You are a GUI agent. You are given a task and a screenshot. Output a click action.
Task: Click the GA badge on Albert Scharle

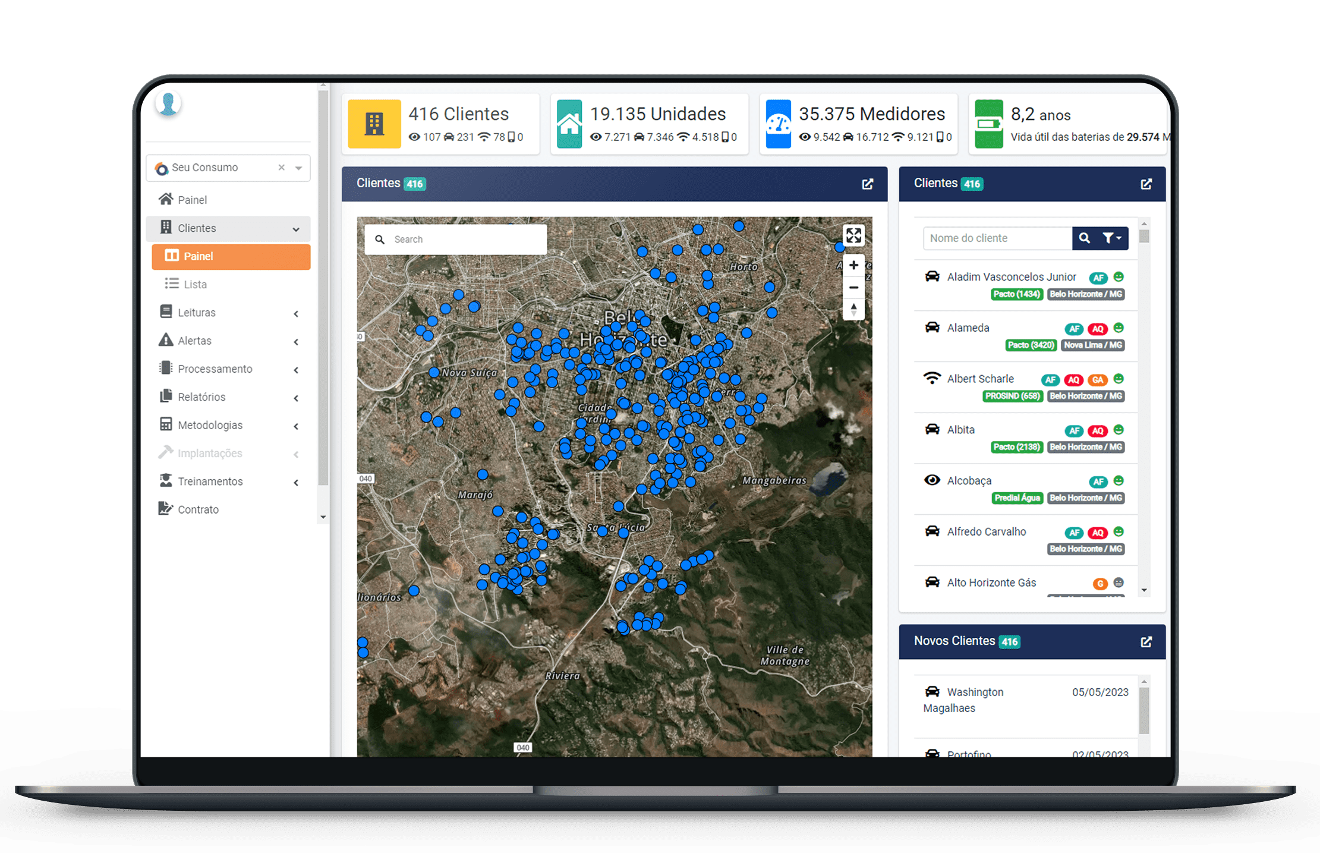[1097, 380]
